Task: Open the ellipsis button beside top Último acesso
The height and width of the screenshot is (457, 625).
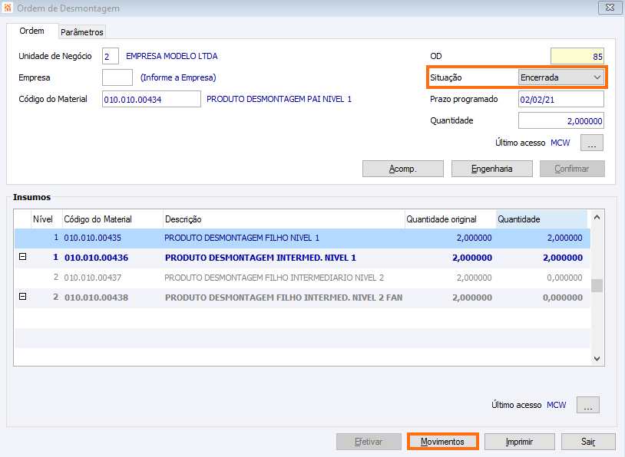Action: point(591,143)
